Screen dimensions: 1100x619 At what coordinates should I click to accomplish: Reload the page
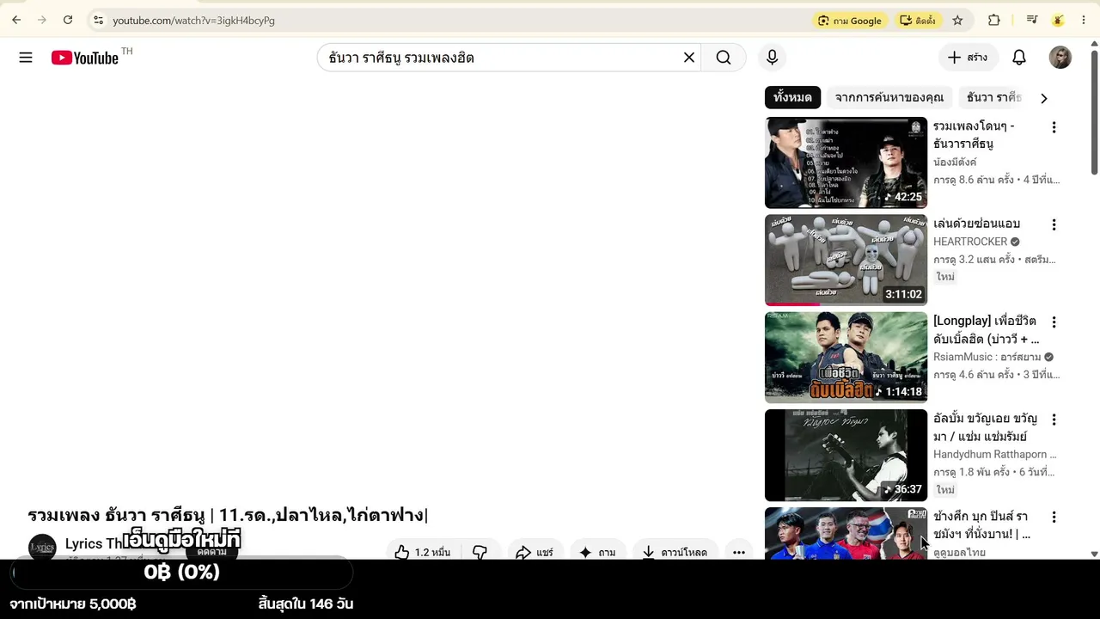(x=68, y=20)
